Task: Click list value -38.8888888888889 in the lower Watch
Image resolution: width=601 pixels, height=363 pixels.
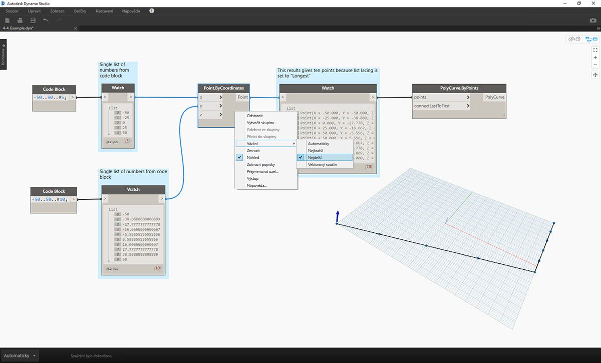Action: pyautogui.click(x=141, y=219)
